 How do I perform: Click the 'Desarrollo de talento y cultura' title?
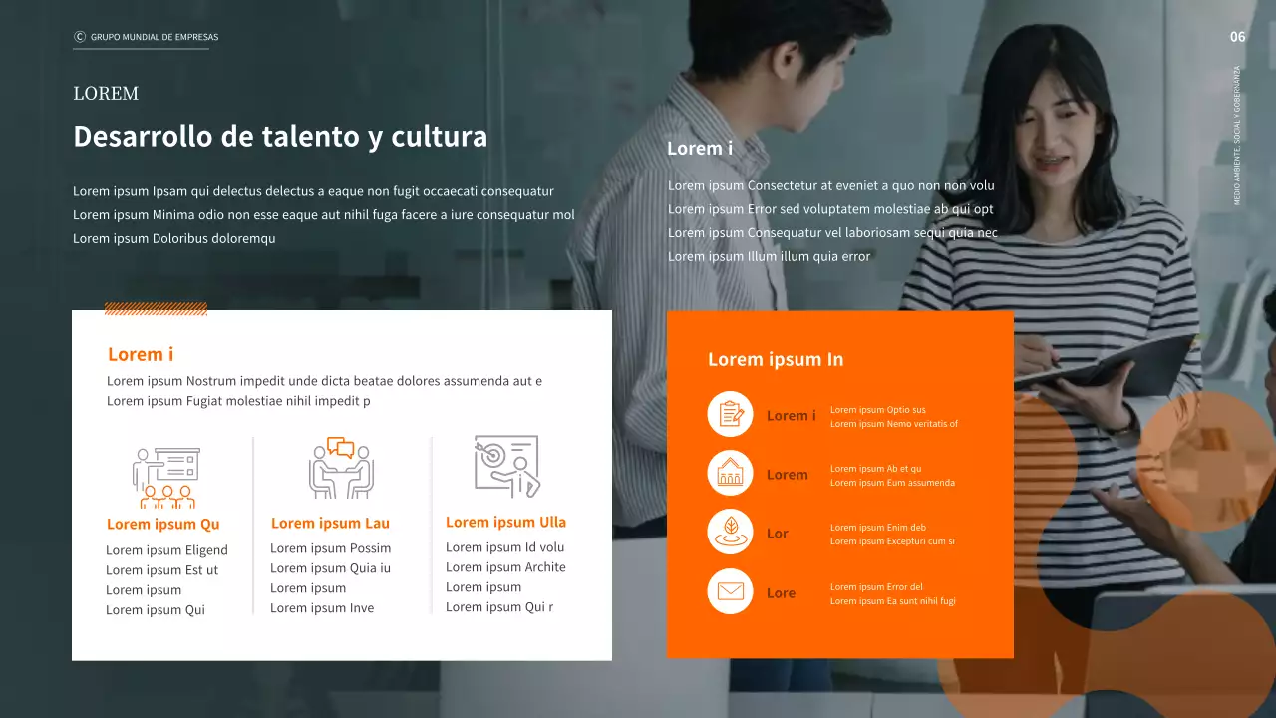(280, 136)
